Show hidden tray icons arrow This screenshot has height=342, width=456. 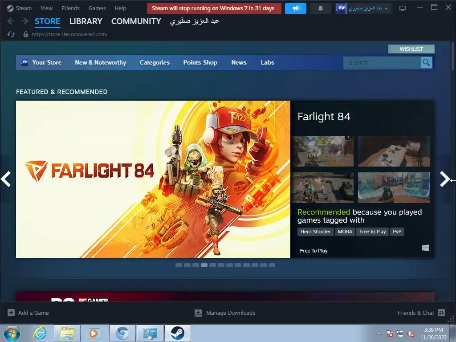point(379,334)
